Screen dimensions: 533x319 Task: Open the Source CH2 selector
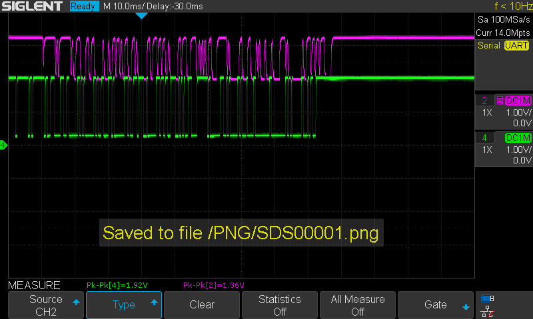pyautogui.click(x=46, y=305)
